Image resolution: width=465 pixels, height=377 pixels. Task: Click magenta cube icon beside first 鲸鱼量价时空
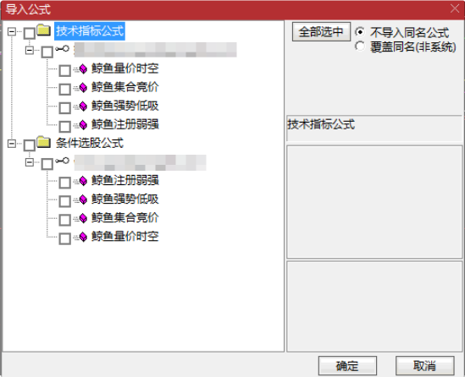point(83,69)
